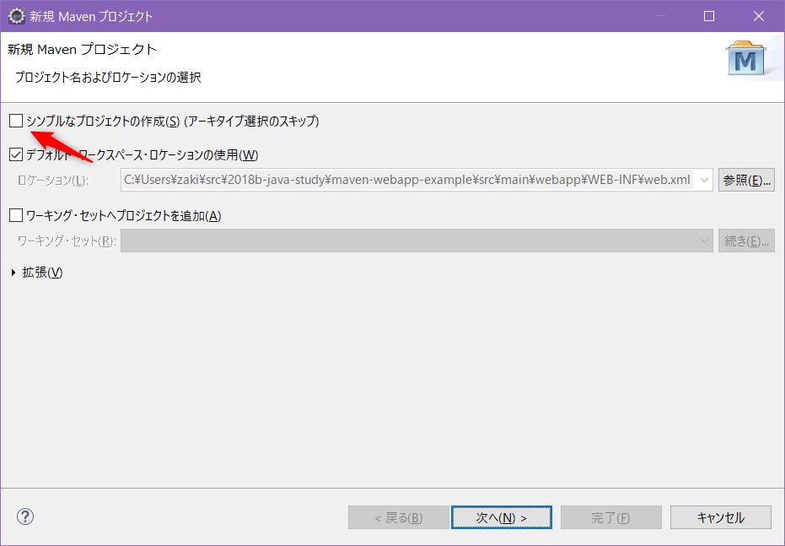Enable adding project to working set checkbox
Screen dimensions: 785x546
tap(16, 215)
